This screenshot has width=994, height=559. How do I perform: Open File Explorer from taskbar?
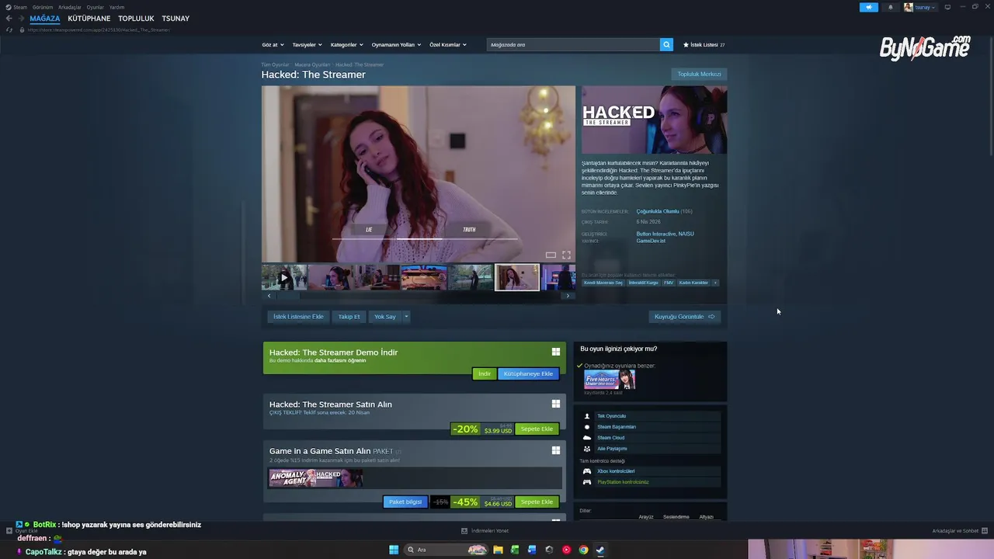pyautogui.click(x=498, y=550)
